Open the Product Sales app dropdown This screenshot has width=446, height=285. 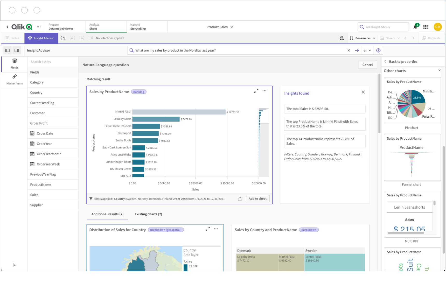point(220,27)
